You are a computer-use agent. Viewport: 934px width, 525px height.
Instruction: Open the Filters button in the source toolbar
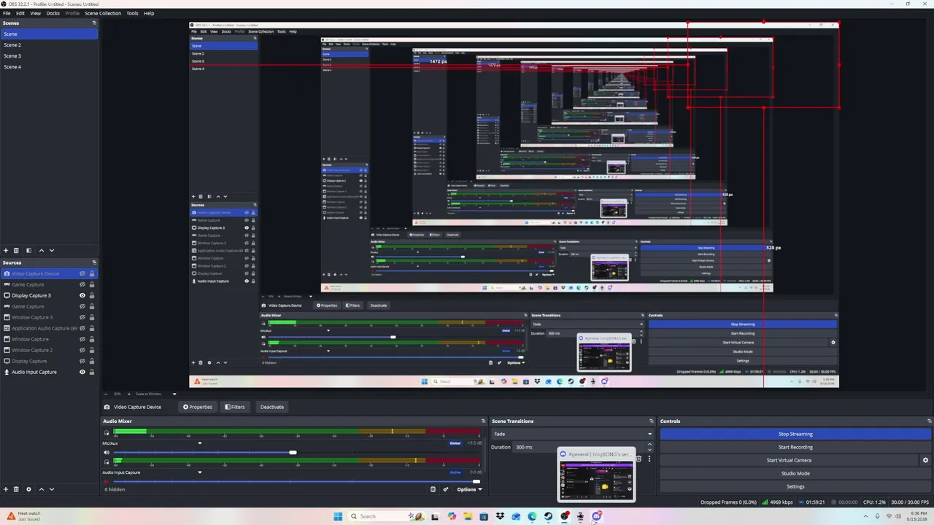pyautogui.click(x=235, y=407)
